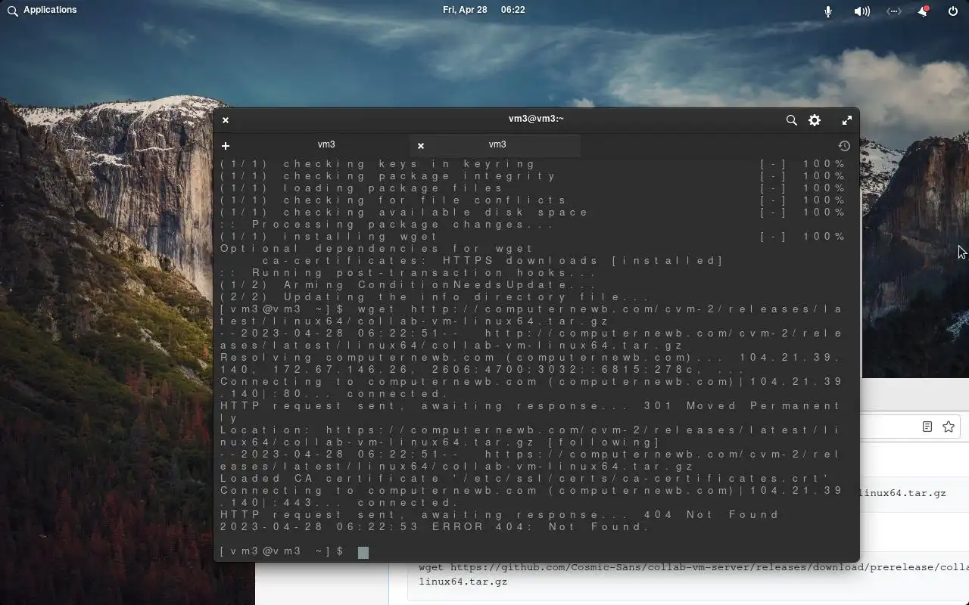Click the 'ERROR 404: Not Found' line
969x605 pixels.
coord(435,527)
